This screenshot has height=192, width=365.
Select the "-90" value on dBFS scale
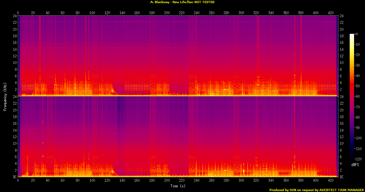357,127
